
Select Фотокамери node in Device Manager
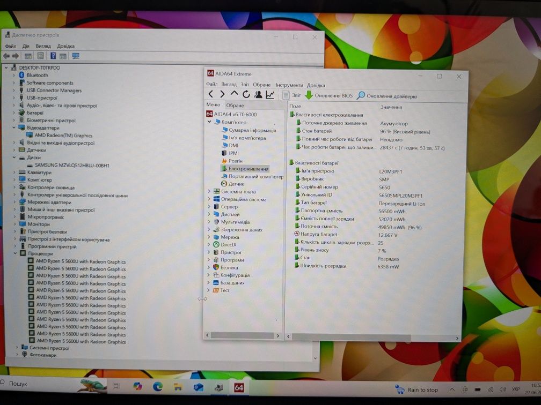[39, 355]
